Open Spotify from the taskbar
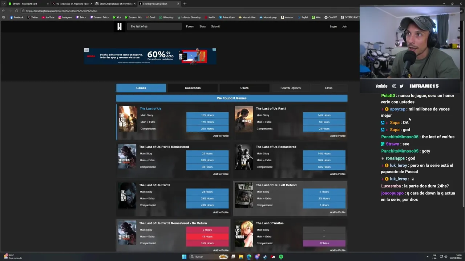 point(281,257)
